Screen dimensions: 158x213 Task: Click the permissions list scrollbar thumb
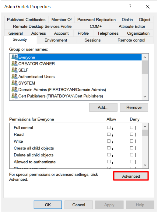click(x=145, y=133)
